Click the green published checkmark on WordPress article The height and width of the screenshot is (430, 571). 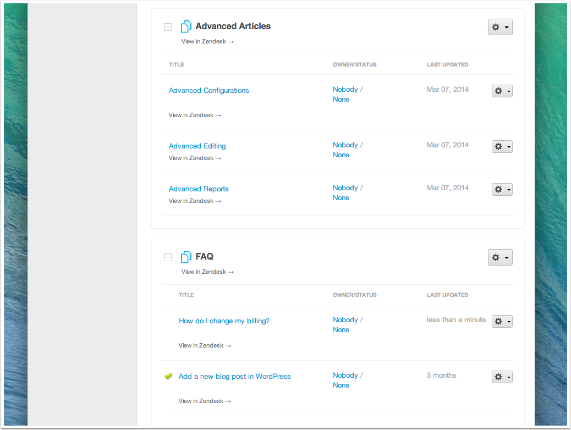168,376
